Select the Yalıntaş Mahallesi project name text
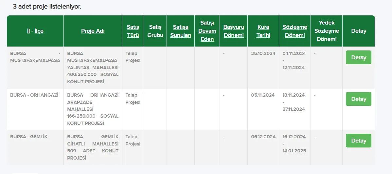Screen dimensions: 392x174 click(x=93, y=68)
